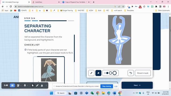The height and width of the screenshot is (96, 171).
Task: Select the recorder clear annotations broom
Action: tap(42, 85)
